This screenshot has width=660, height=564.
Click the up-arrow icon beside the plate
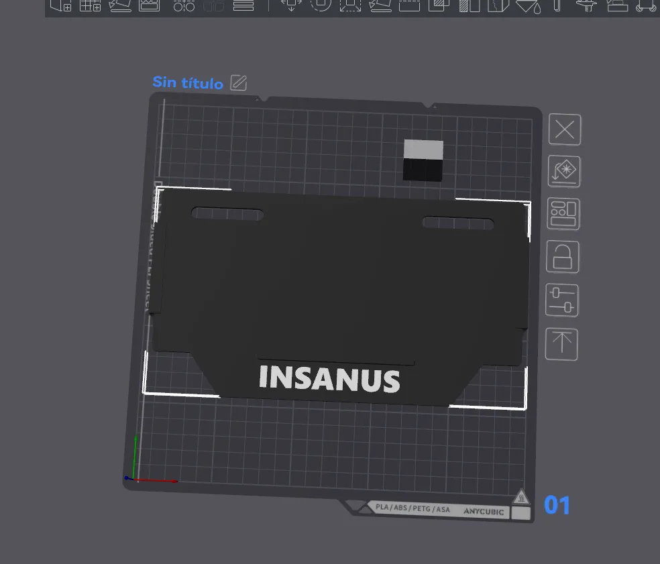pyautogui.click(x=561, y=344)
